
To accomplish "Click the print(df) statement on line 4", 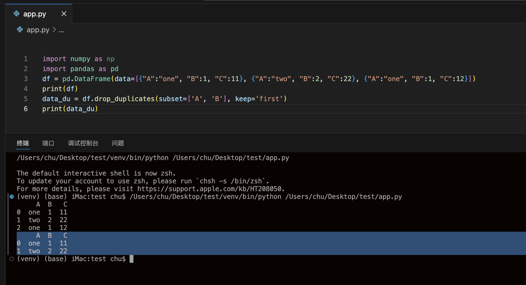I will [60, 89].
